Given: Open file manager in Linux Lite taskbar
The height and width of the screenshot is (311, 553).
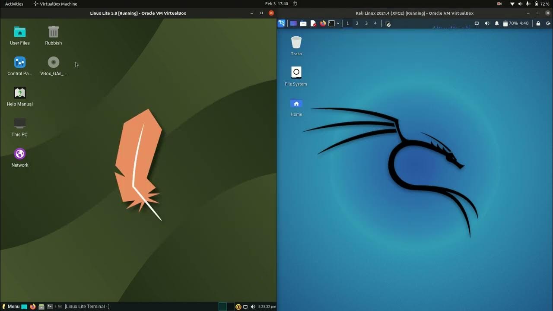Looking at the screenshot, I should pos(41,307).
